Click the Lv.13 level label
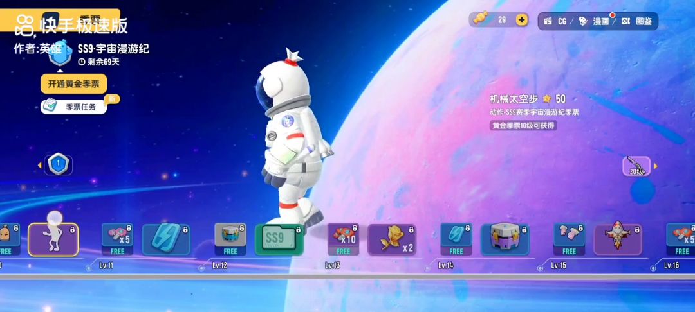695x312 pixels. click(x=333, y=266)
